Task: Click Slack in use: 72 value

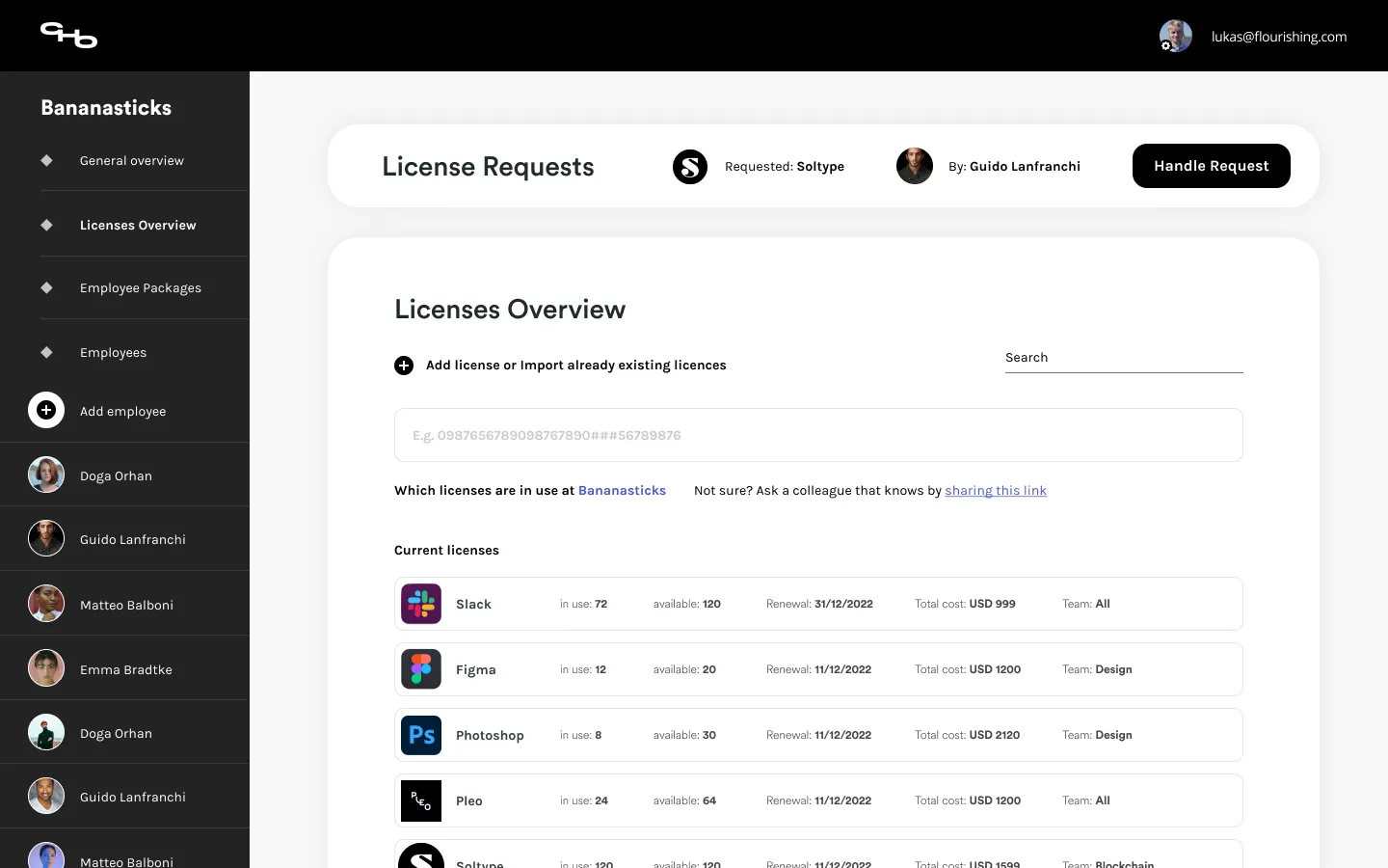Action: (583, 604)
